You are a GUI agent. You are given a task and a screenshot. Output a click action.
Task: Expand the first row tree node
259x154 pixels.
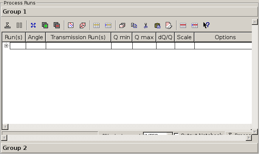click(x=6, y=46)
